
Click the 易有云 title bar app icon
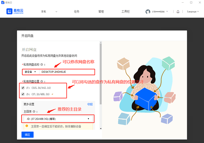[x=3, y=2]
